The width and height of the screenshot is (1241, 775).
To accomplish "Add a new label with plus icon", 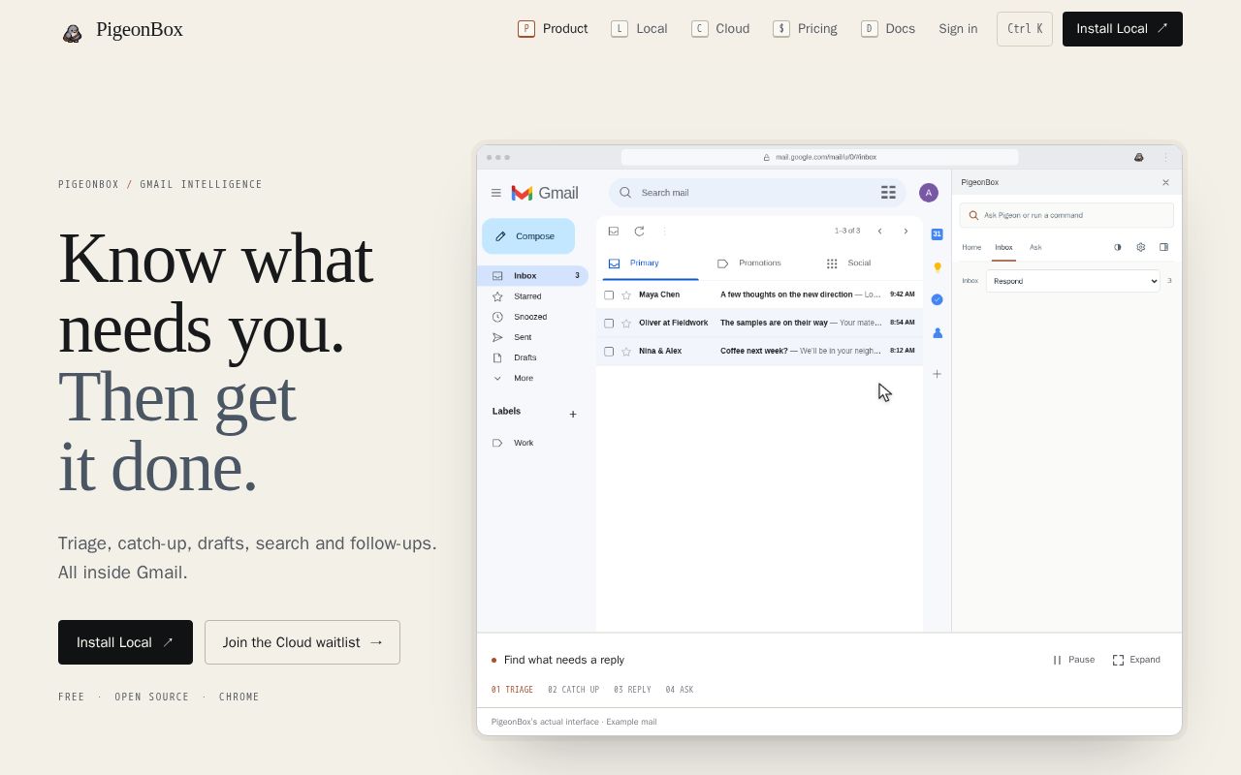I will 573,415.
